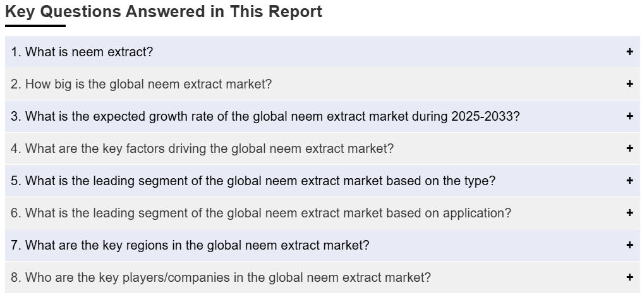This screenshot has height=297, width=642.
Task: Click the '2025-2033' text in question 3
Action: pos(485,116)
